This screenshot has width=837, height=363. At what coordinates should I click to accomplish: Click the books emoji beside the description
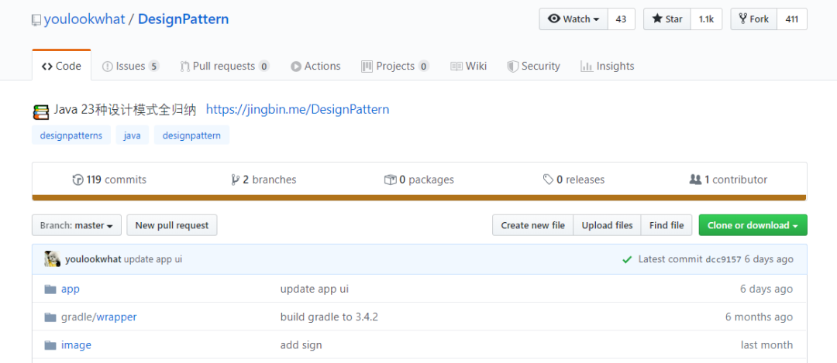click(x=40, y=111)
